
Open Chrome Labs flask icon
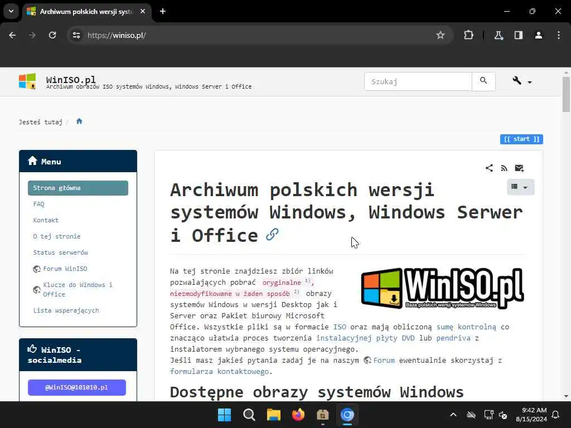[499, 35]
